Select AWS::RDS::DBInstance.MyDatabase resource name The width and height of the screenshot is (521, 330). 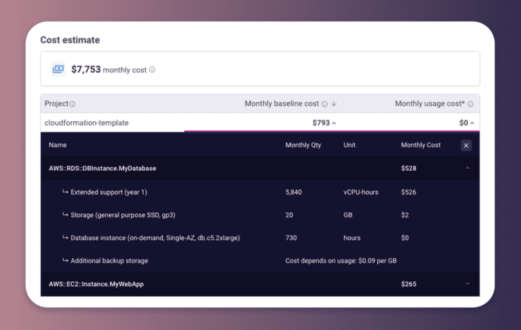[102, 168]
